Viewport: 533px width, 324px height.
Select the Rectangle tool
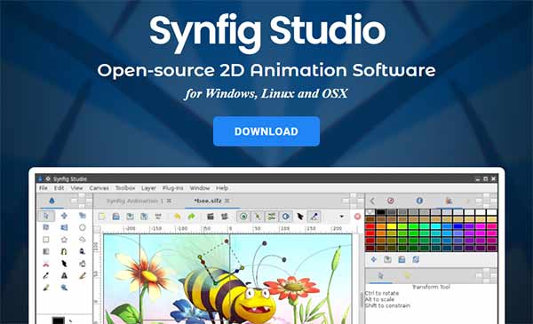[x=46, y=240]
